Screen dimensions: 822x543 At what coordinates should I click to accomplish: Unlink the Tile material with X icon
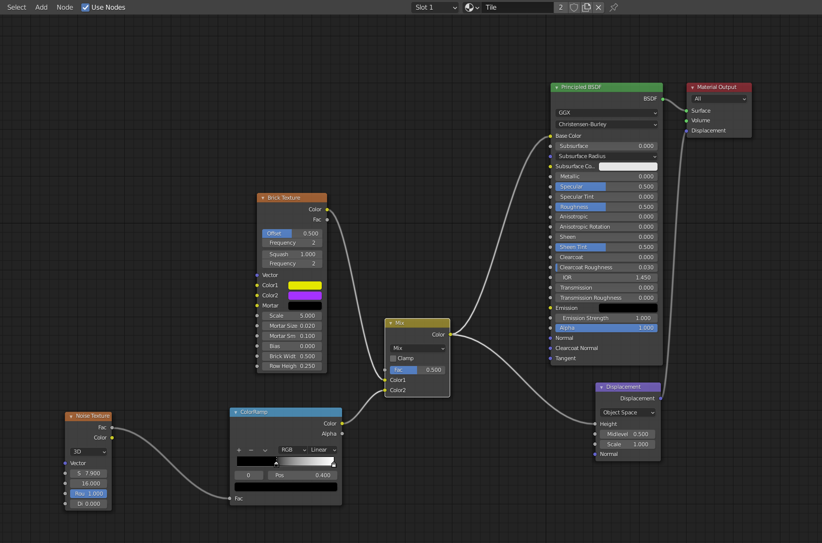(x=598, y=7)
